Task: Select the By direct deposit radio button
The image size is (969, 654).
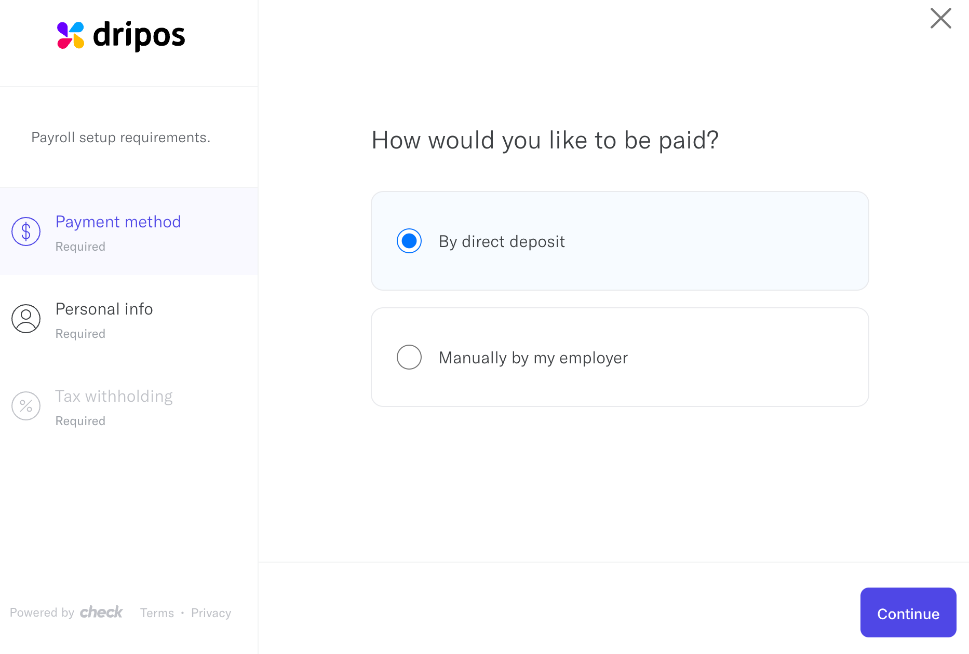Action: (409, 241)
